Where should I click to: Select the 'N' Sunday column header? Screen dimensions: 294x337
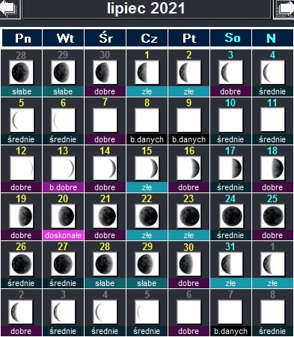[272, 38]
